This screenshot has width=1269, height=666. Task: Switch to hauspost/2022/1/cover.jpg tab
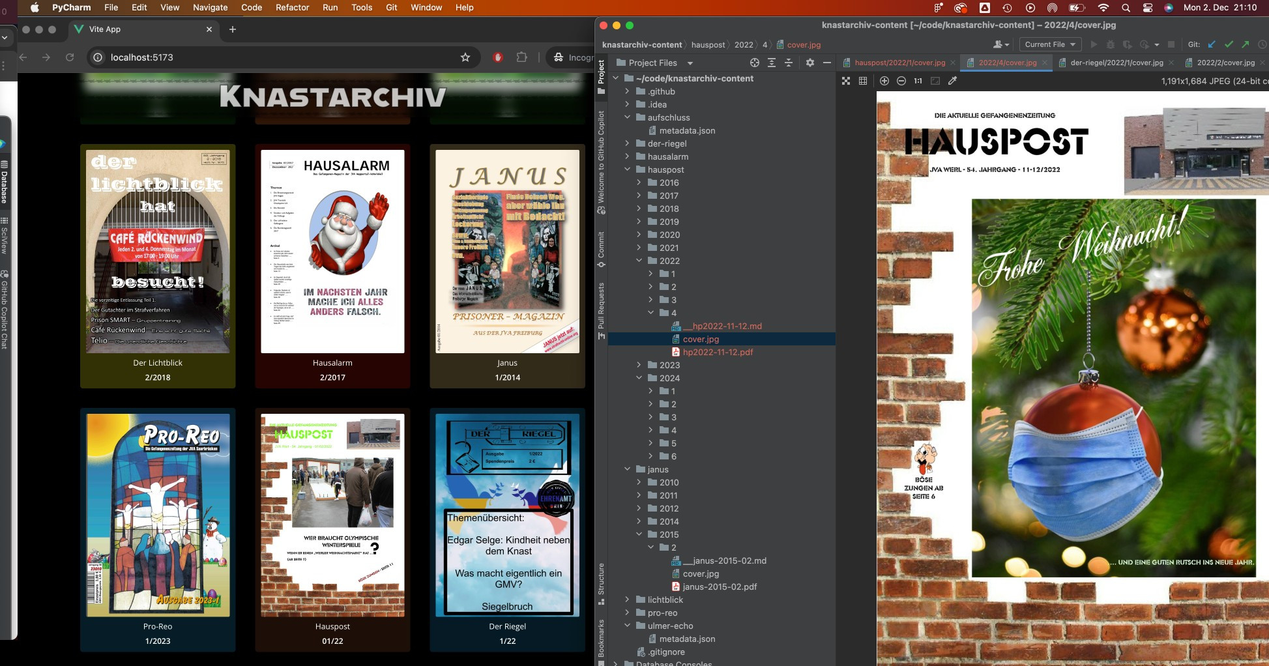899,63
